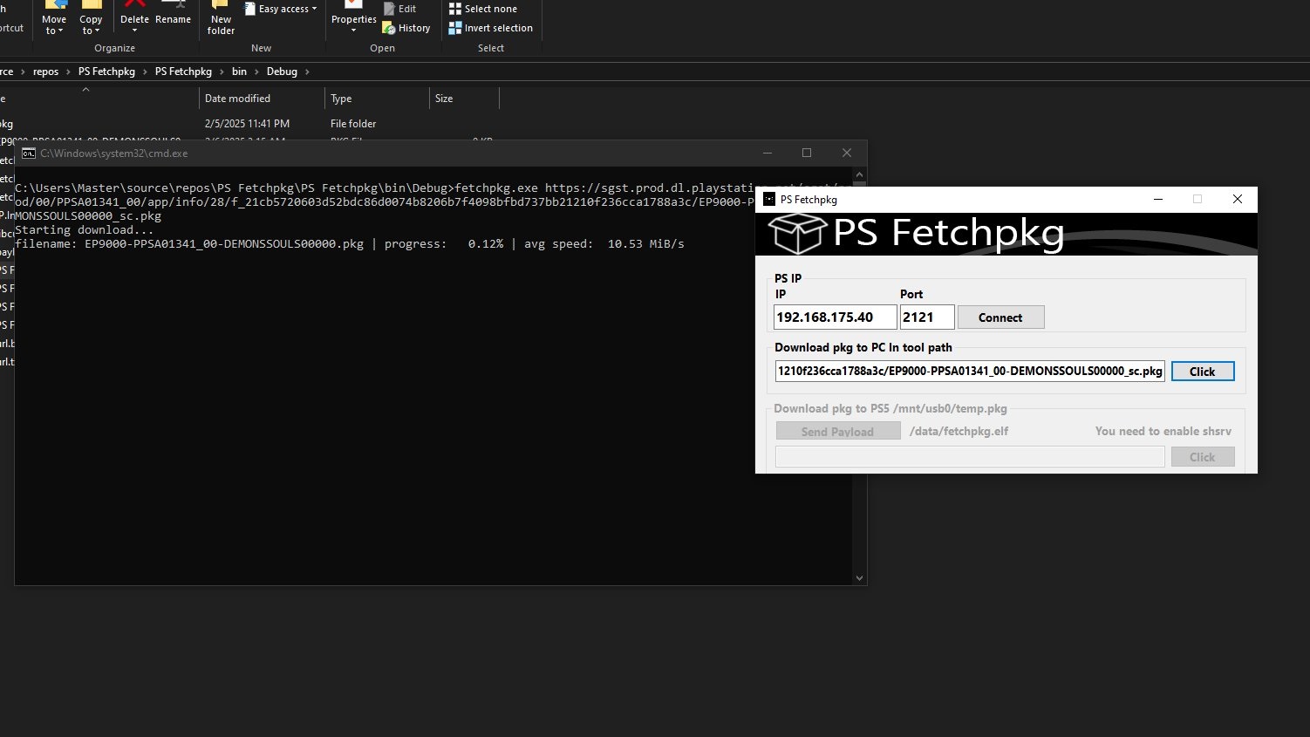Choose Select none in the ribbon
This screenshot has height=737, width=1310.
(483, 9)
